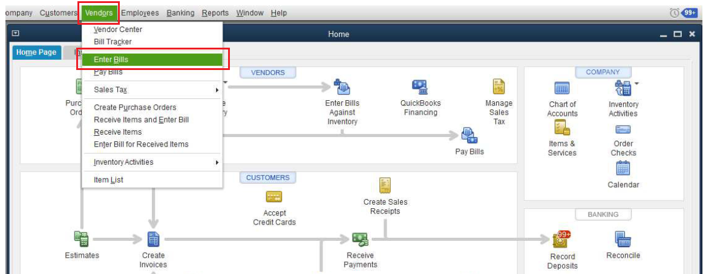Open the Banking menu

[181, 13]
